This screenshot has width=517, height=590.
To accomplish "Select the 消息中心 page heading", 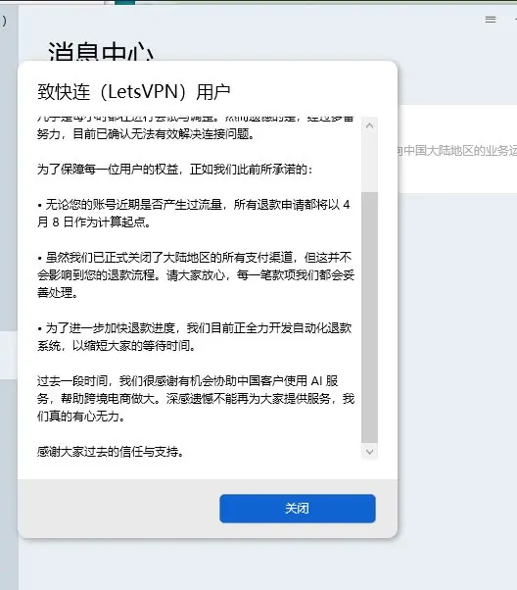I will pyautogui.click(x=101, y=51).
